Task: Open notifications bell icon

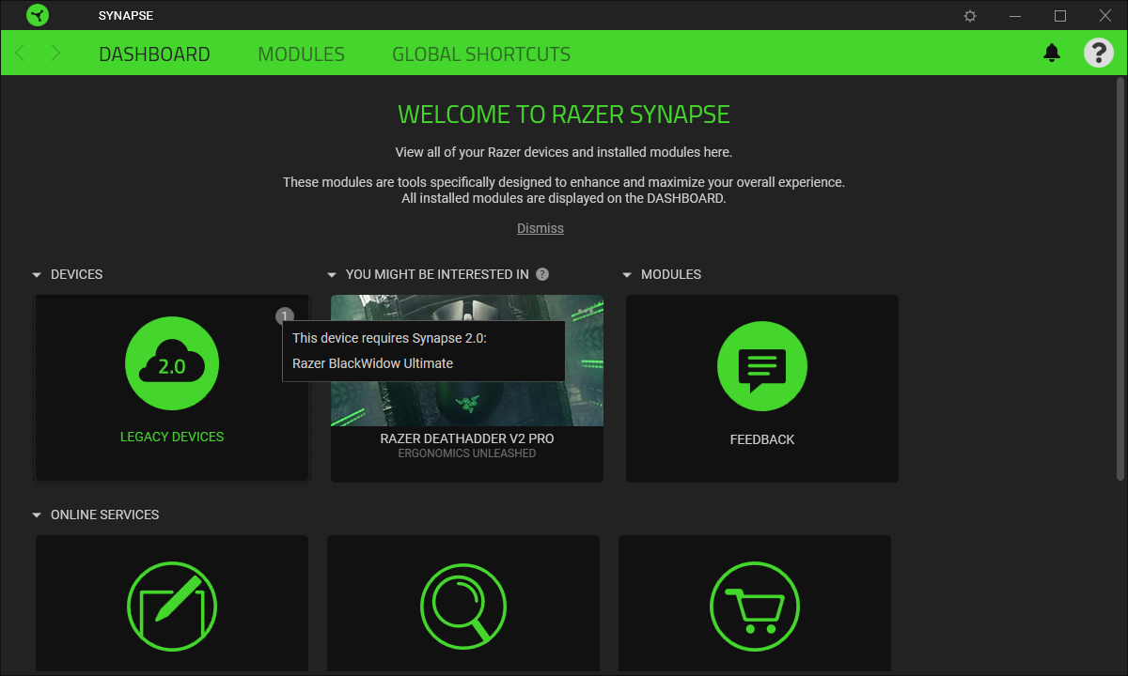Action: [x=1052, y=53]
